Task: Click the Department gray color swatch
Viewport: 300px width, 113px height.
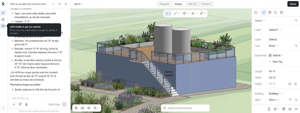Action: click(x=270, y=55)
